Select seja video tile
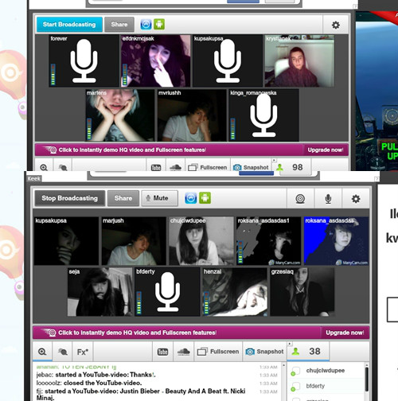The image size is (398, 401). (99, 292)
